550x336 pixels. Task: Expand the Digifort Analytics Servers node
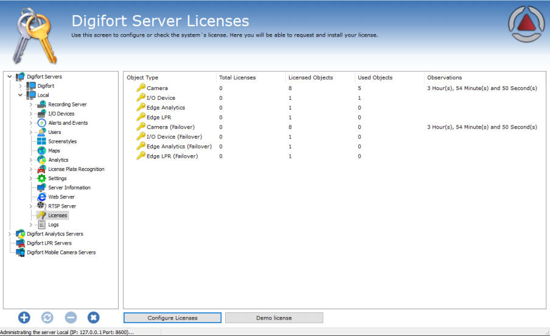point(10,234)
